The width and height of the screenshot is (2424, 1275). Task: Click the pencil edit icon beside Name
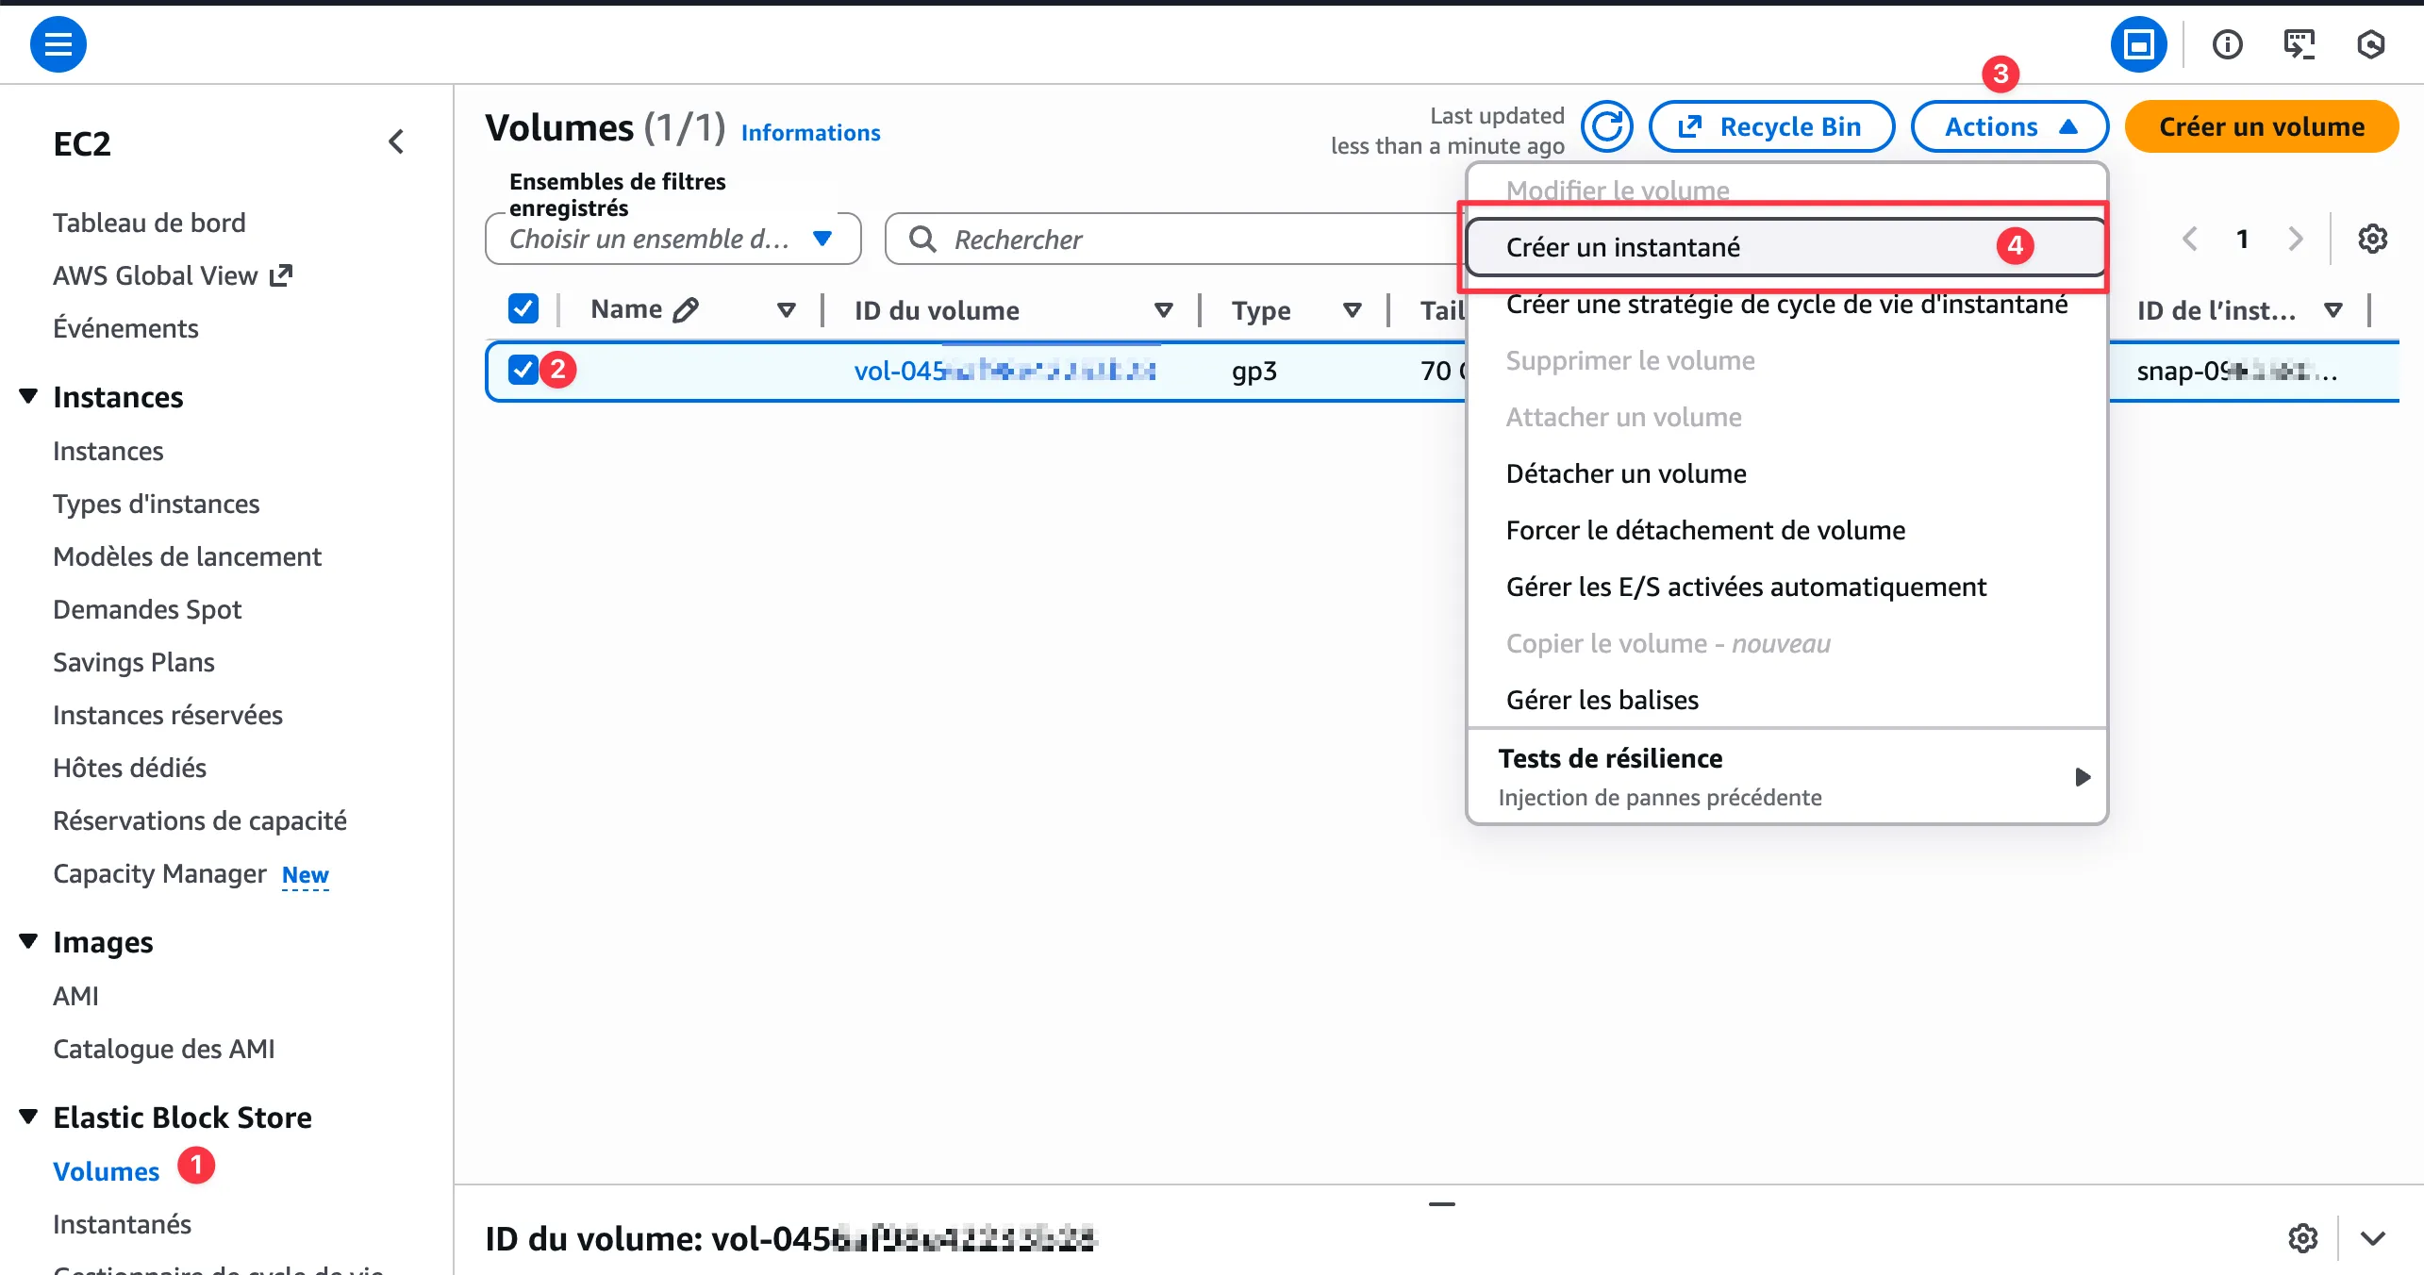click(x=687, y=310)
